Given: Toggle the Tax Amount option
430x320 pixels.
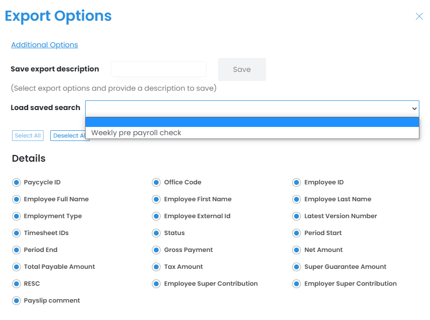Looking at the screenshot, I should click(x=156, y=267).
